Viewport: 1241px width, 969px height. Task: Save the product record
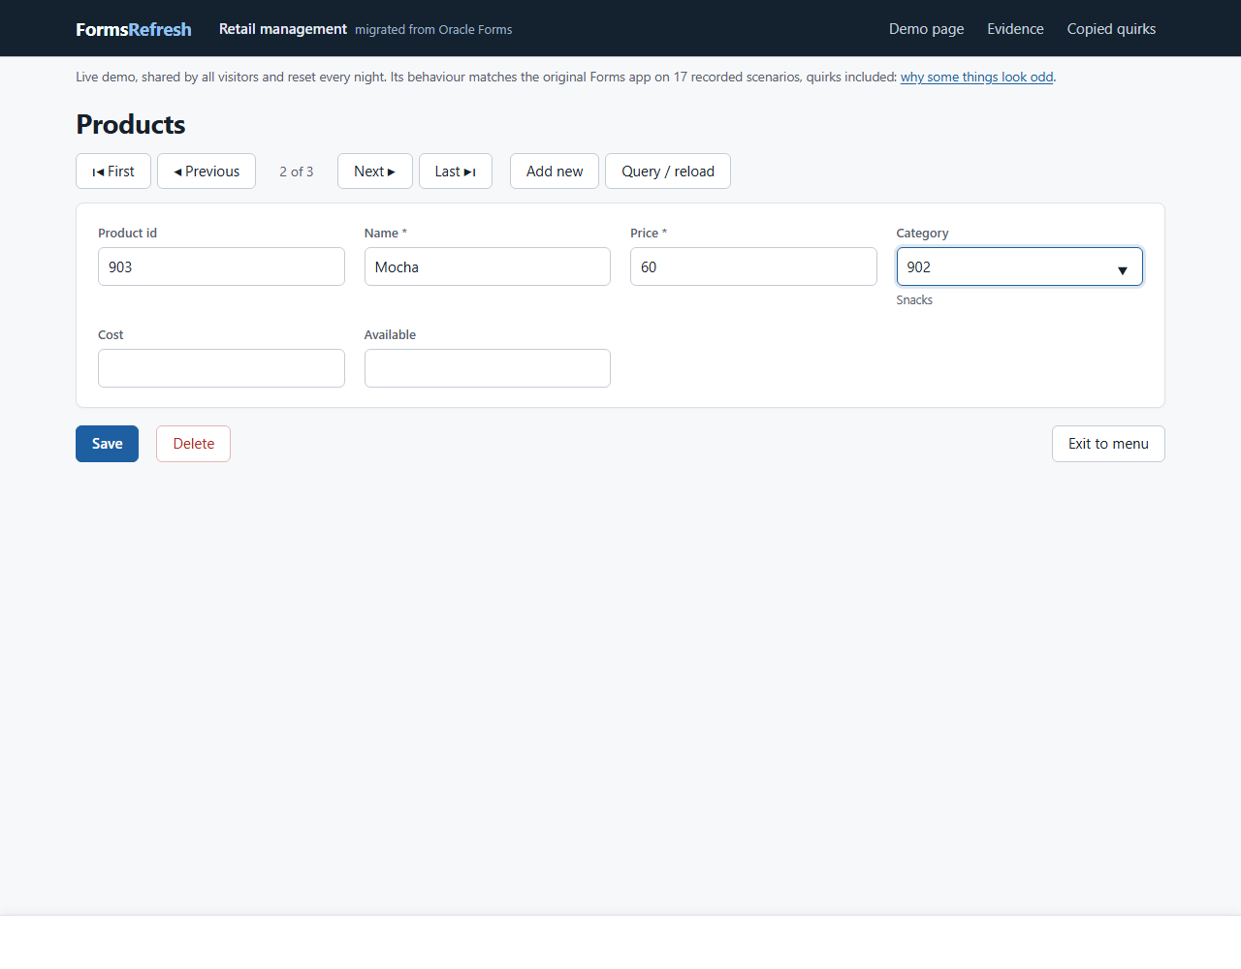[107, 444]
